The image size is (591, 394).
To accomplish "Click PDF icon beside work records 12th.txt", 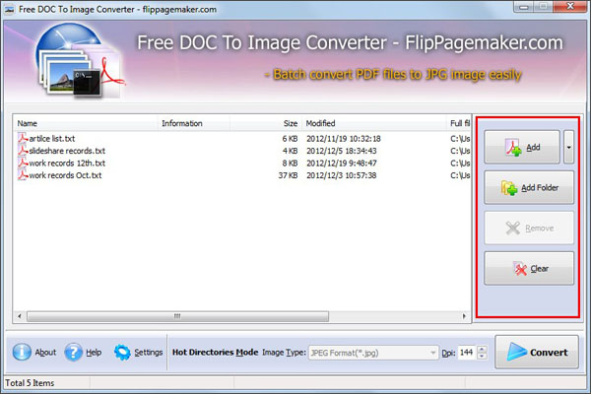I will click(x=23, y=163).
